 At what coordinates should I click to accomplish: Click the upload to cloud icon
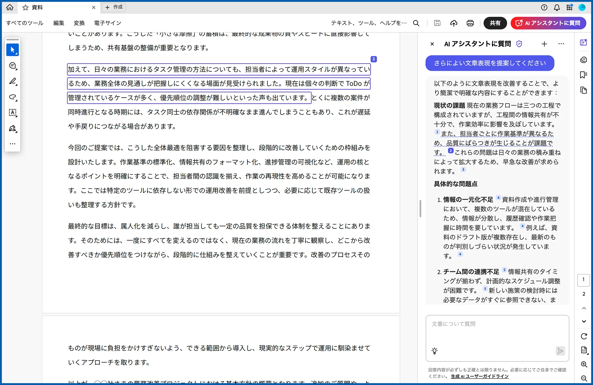453,23
